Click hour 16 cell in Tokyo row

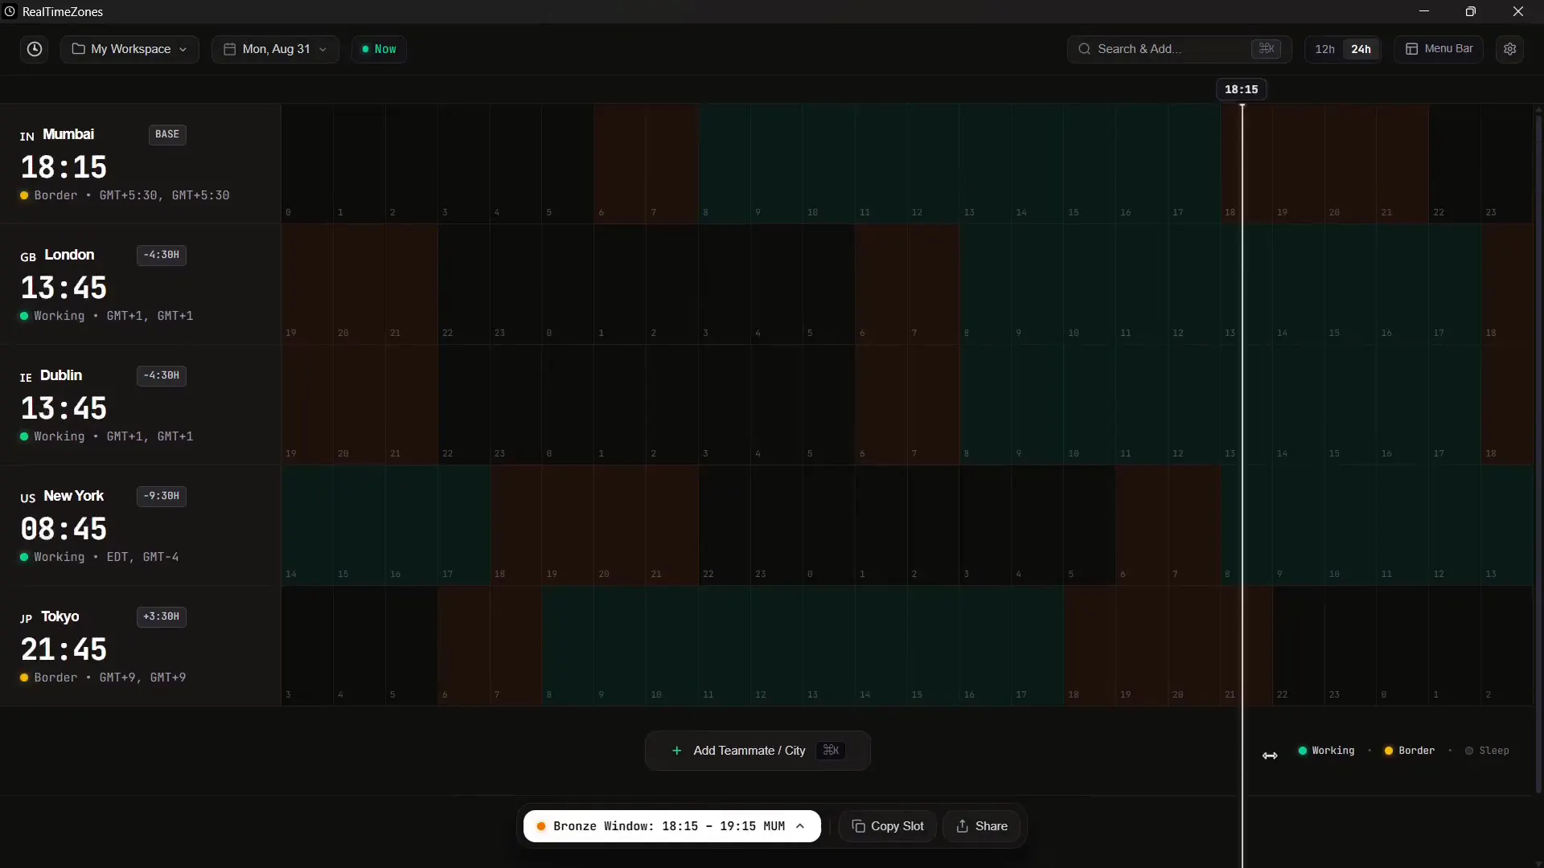tap(985, 645)
